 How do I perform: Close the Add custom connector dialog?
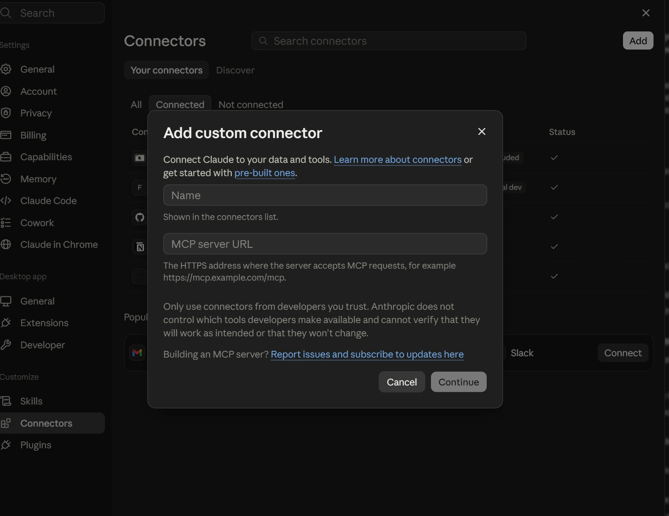[x=482, y=131]
